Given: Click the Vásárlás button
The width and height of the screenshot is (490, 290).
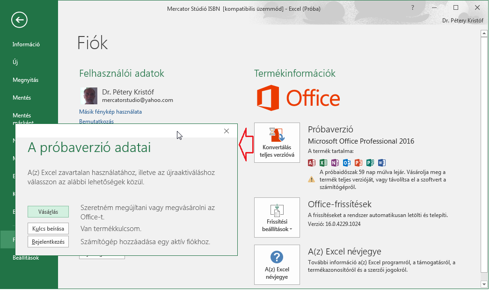Looking at the screenshot, I should click(48, 211).
